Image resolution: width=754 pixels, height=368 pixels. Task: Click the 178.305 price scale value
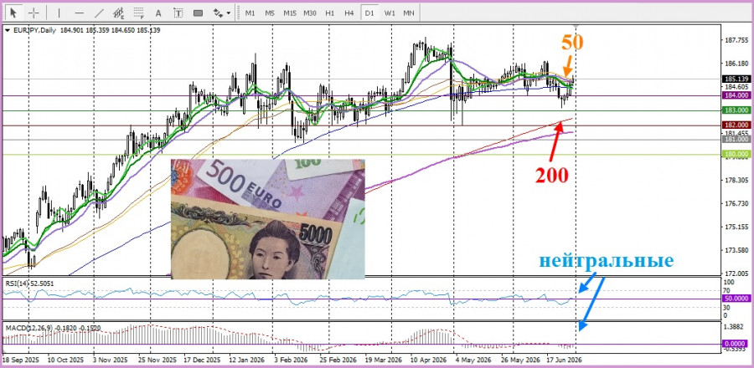(736, 180)
